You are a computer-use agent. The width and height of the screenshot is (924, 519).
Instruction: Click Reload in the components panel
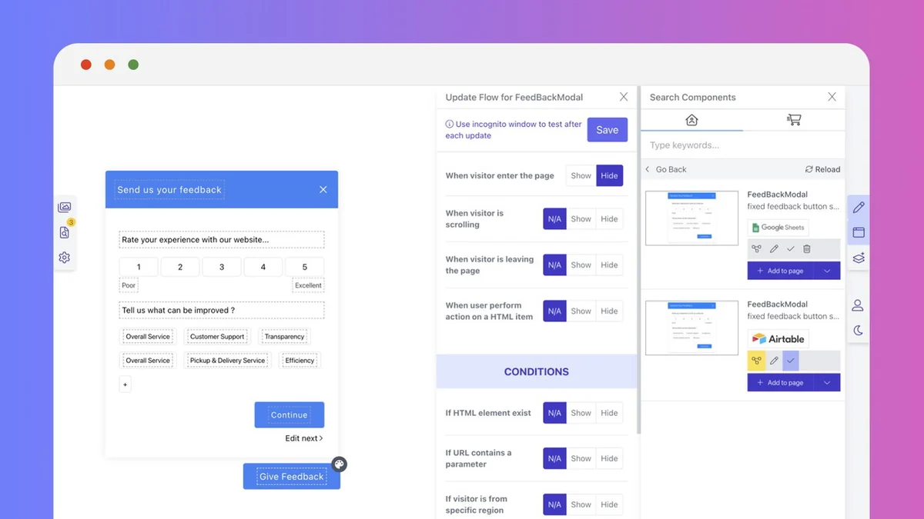click(822, 169)
